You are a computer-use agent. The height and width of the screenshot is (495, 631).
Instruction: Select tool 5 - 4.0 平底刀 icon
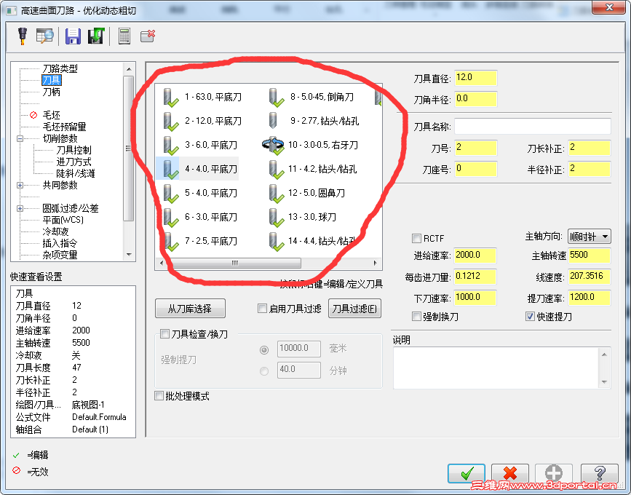[x=170, y=194]
